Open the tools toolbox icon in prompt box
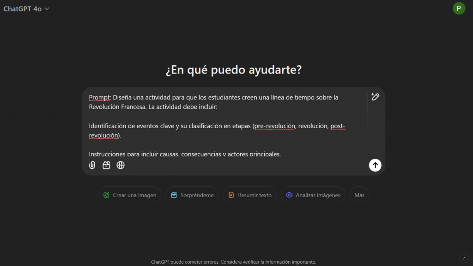The height and width of the screenshot is (266, 473). coord(106,165)
